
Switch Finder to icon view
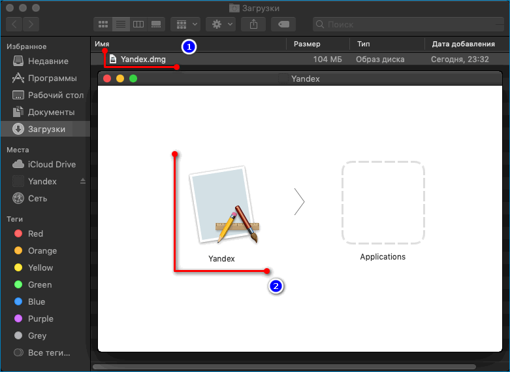[x=103, y=24]
